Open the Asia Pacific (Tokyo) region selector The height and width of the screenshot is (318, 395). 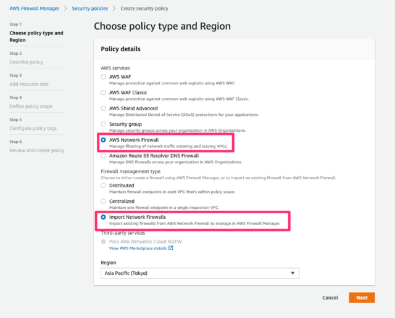click(200, 273)
